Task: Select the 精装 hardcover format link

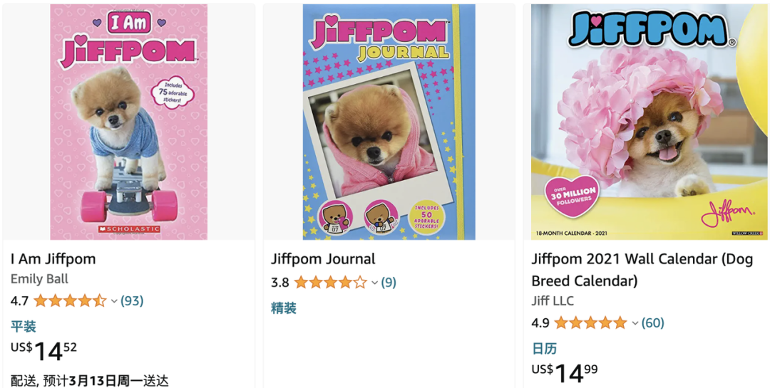Action: point(283,308)
